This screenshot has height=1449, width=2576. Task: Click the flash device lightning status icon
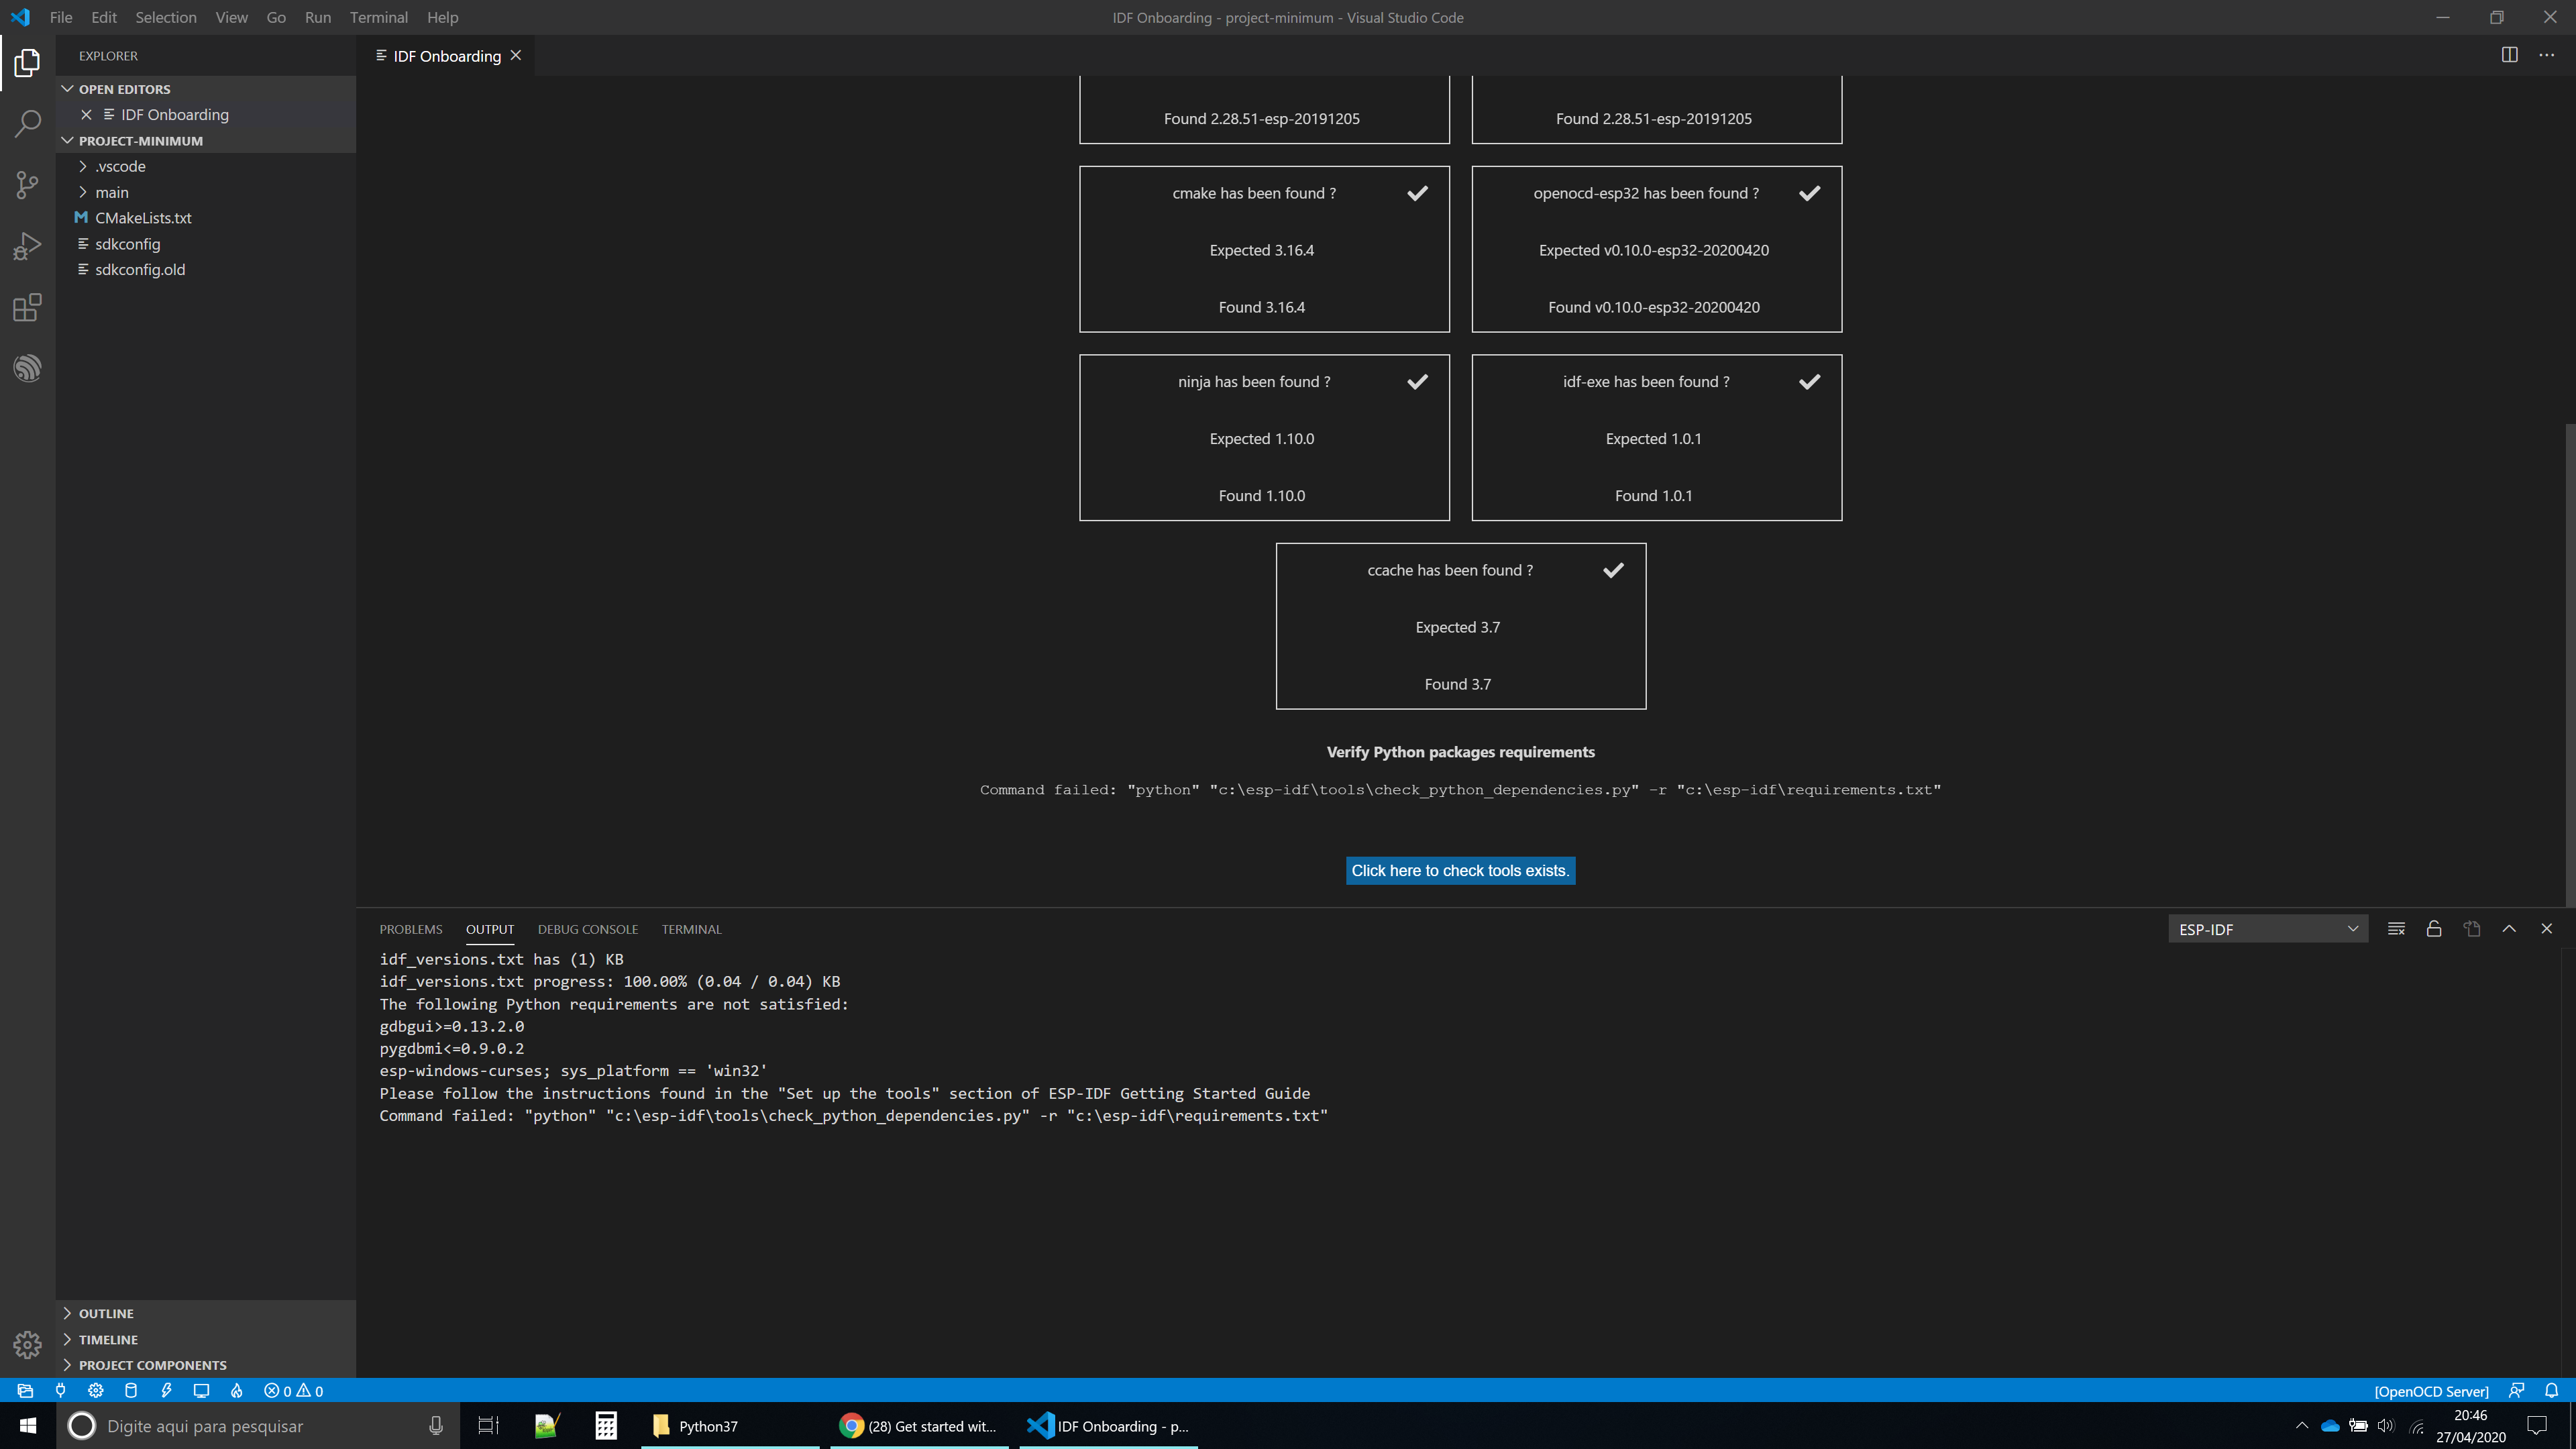pos(166,1390)
